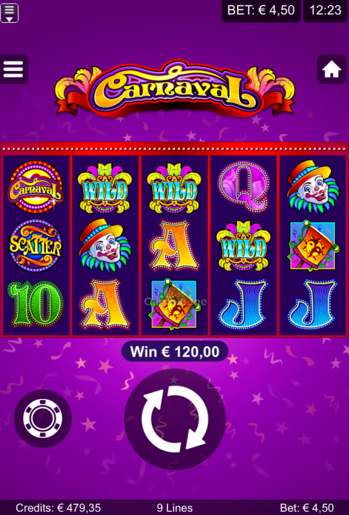This screenshot has width=349, height=515.
Task: Click the BET € 4,50 top display
Action: 261,11
